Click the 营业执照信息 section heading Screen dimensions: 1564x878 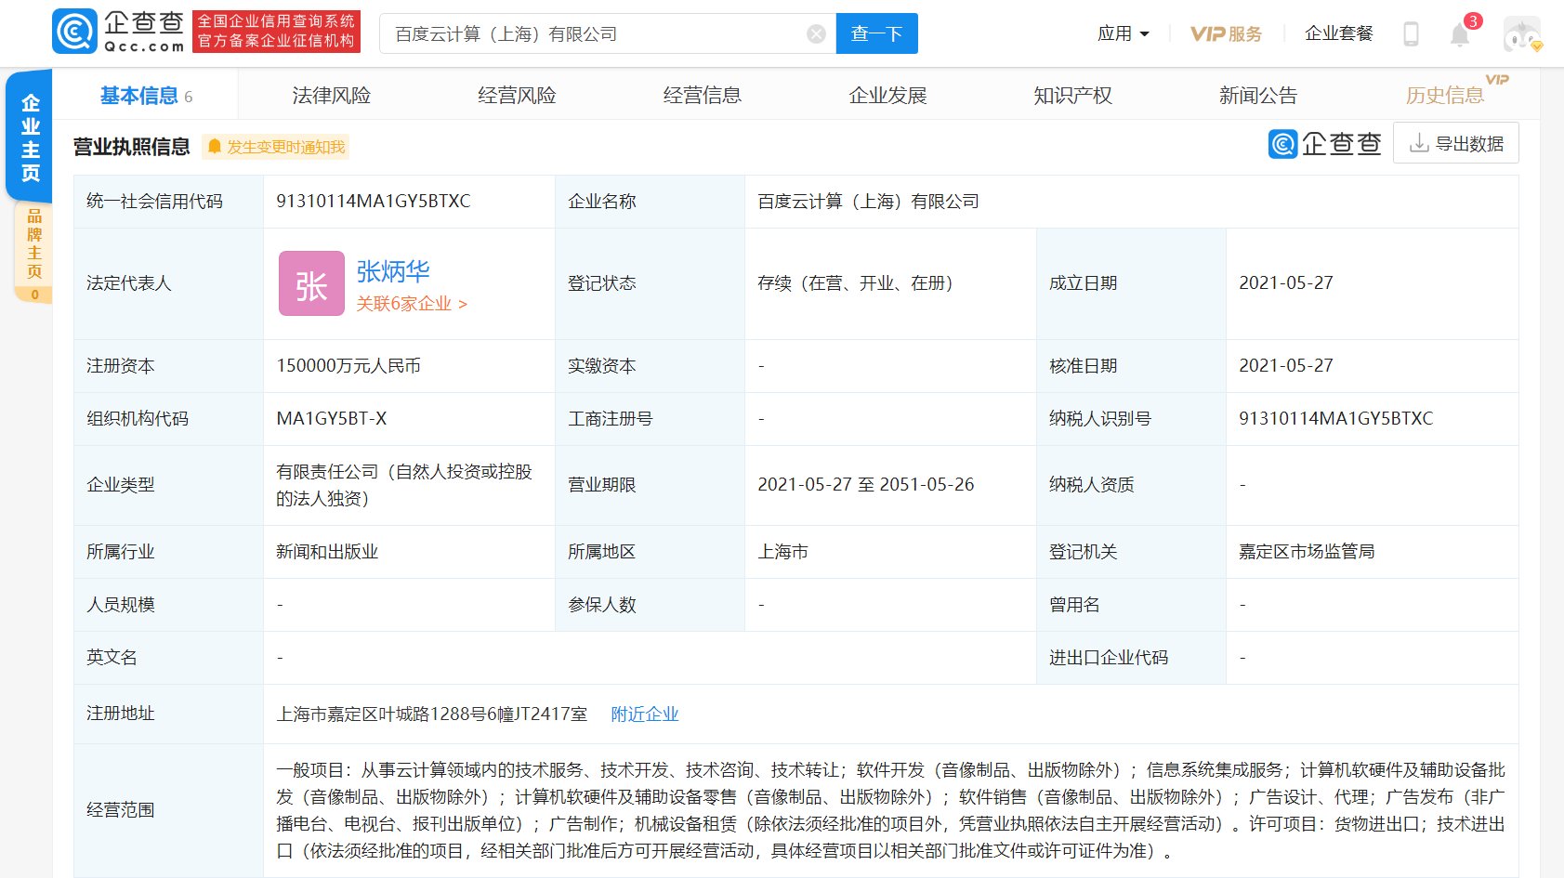132,147
